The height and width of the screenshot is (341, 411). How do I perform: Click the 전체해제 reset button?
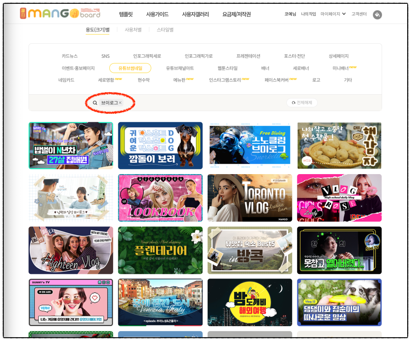[302, 103]
